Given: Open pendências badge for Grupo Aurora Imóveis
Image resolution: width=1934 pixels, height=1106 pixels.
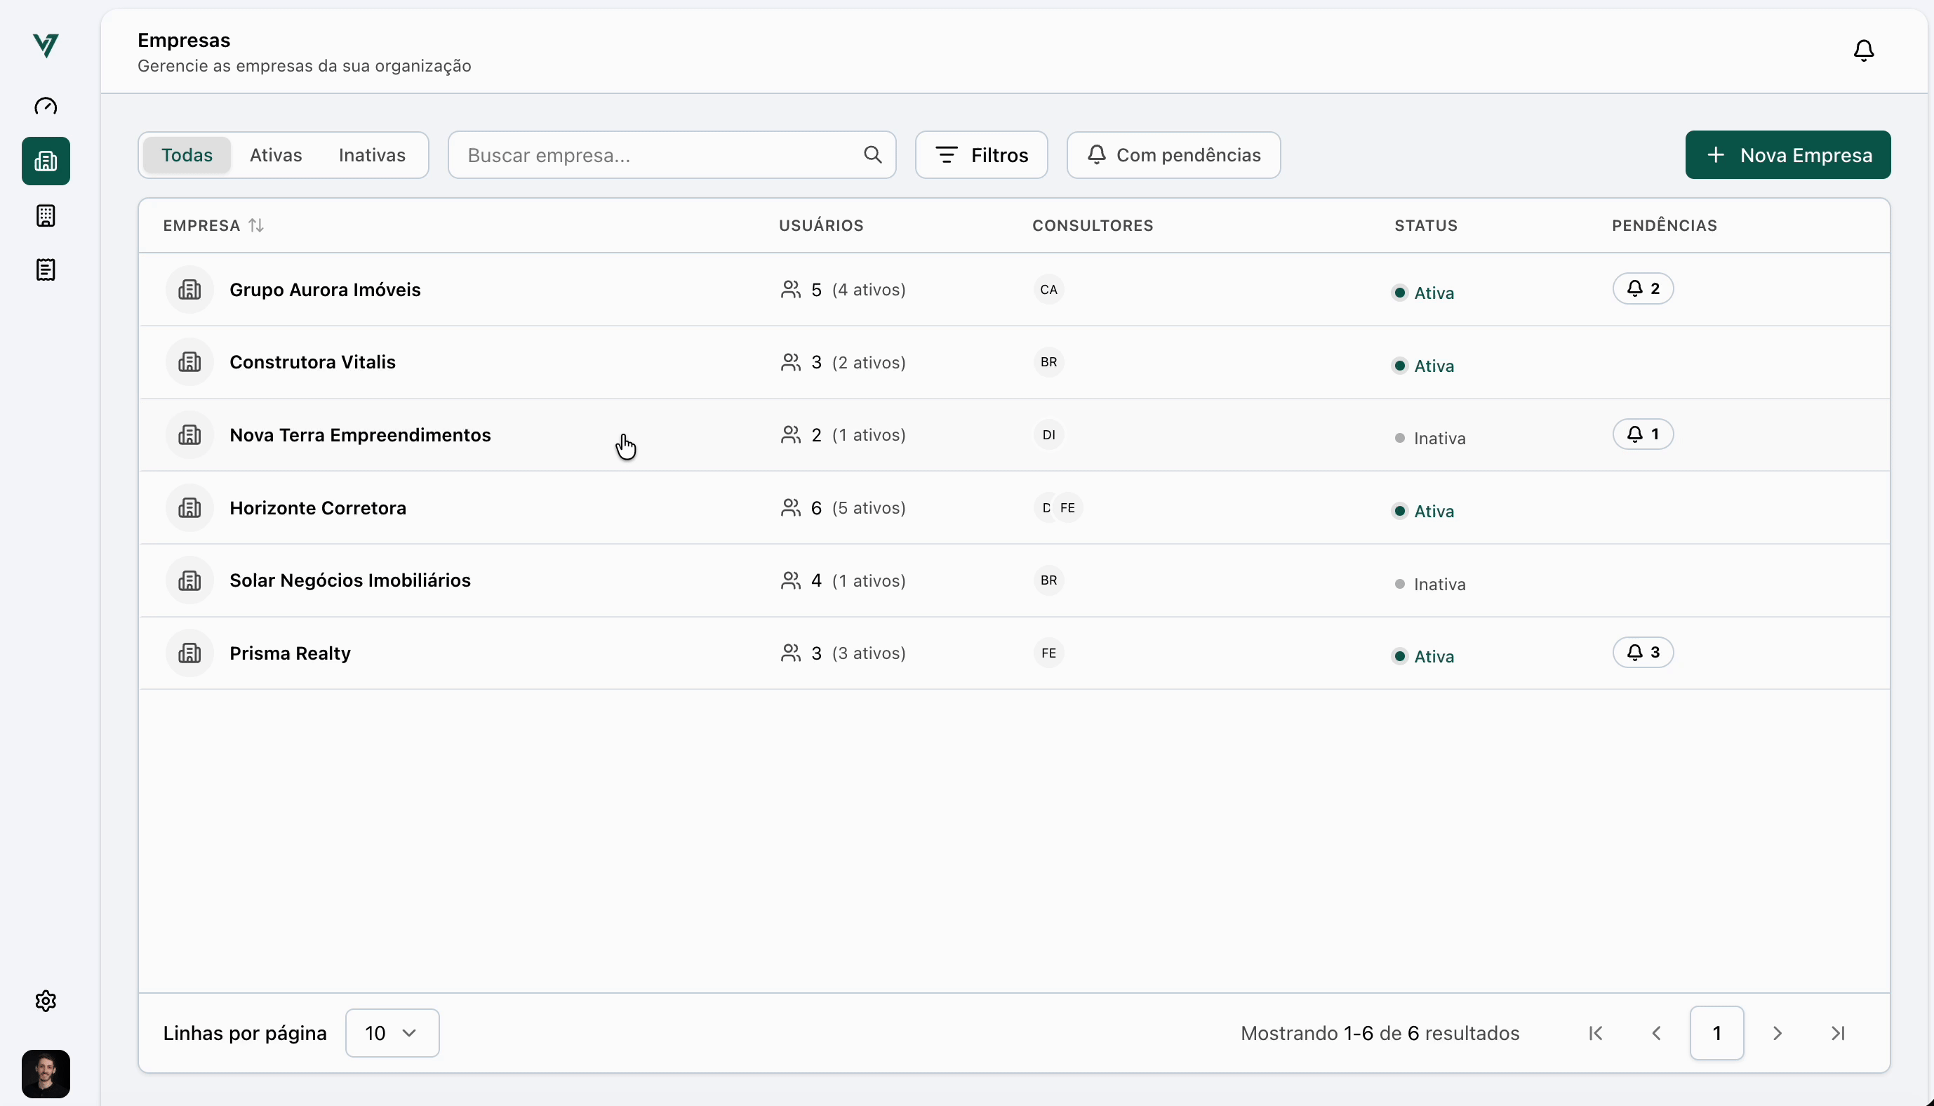Looking at the screenshot, I should tap(1643, 288).
